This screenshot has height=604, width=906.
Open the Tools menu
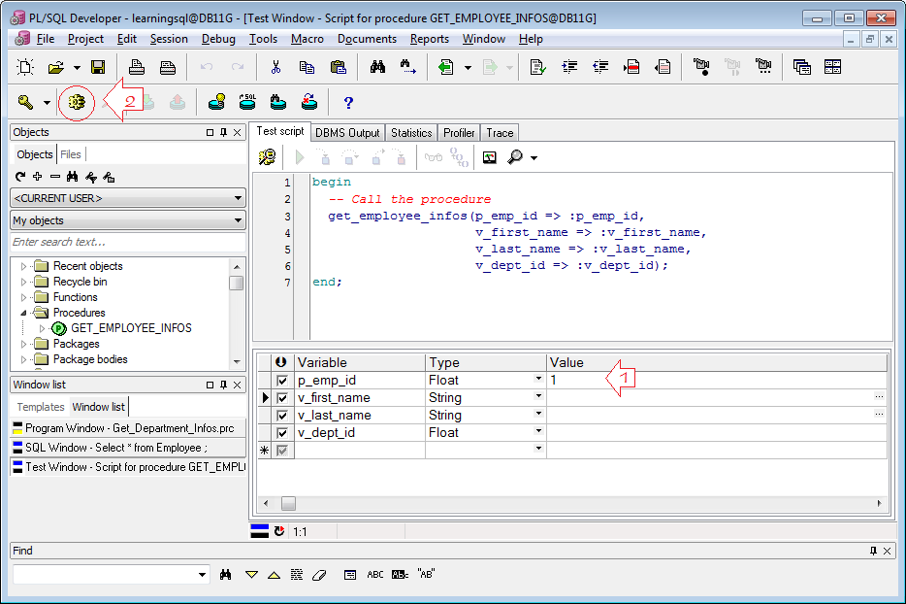pyautogui.click(x=263, y=39)
